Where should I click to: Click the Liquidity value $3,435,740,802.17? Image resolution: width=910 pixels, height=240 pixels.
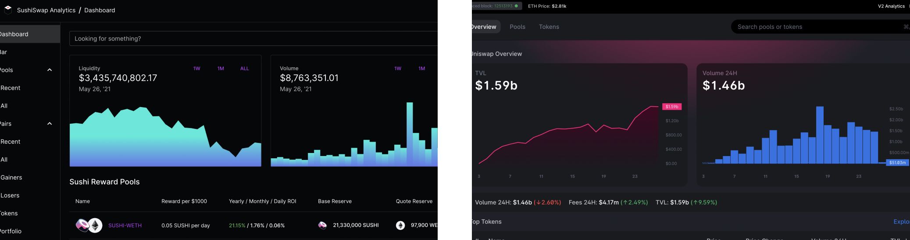tap(118, 78)
